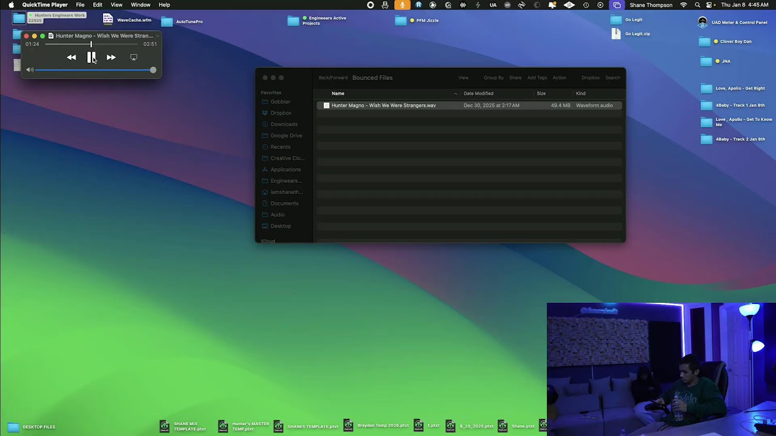Viewport: 776px width, 436px height.
Task: Click the blue R menu bar icon
Action: [x=418, y=5]
